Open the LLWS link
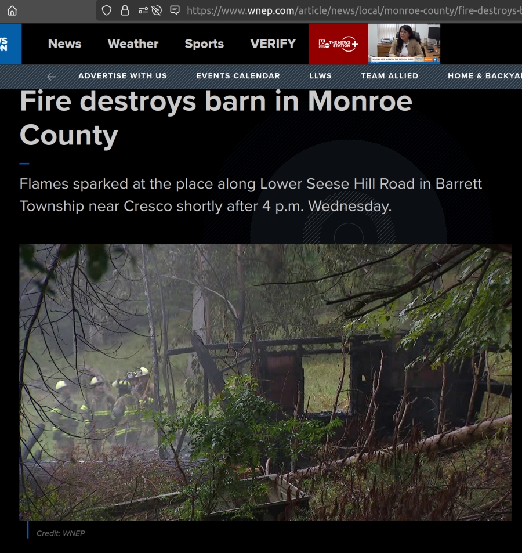 pyautogui.click(x=320, y=76)
